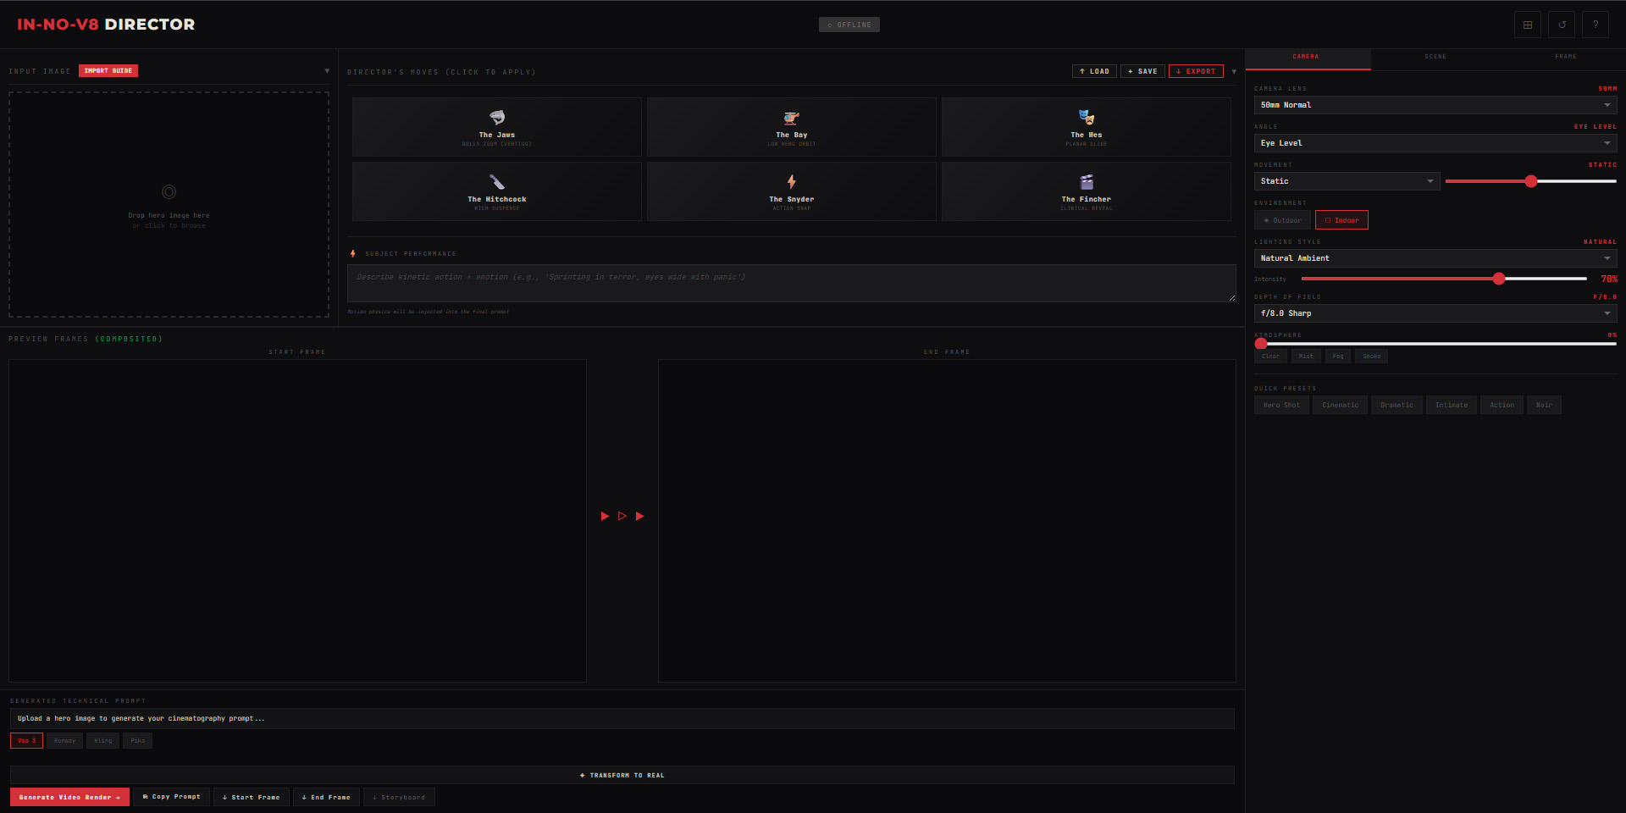Select 'The Snyder' action snap move
The image size is (1626, 813).
(x=791, y=191)
